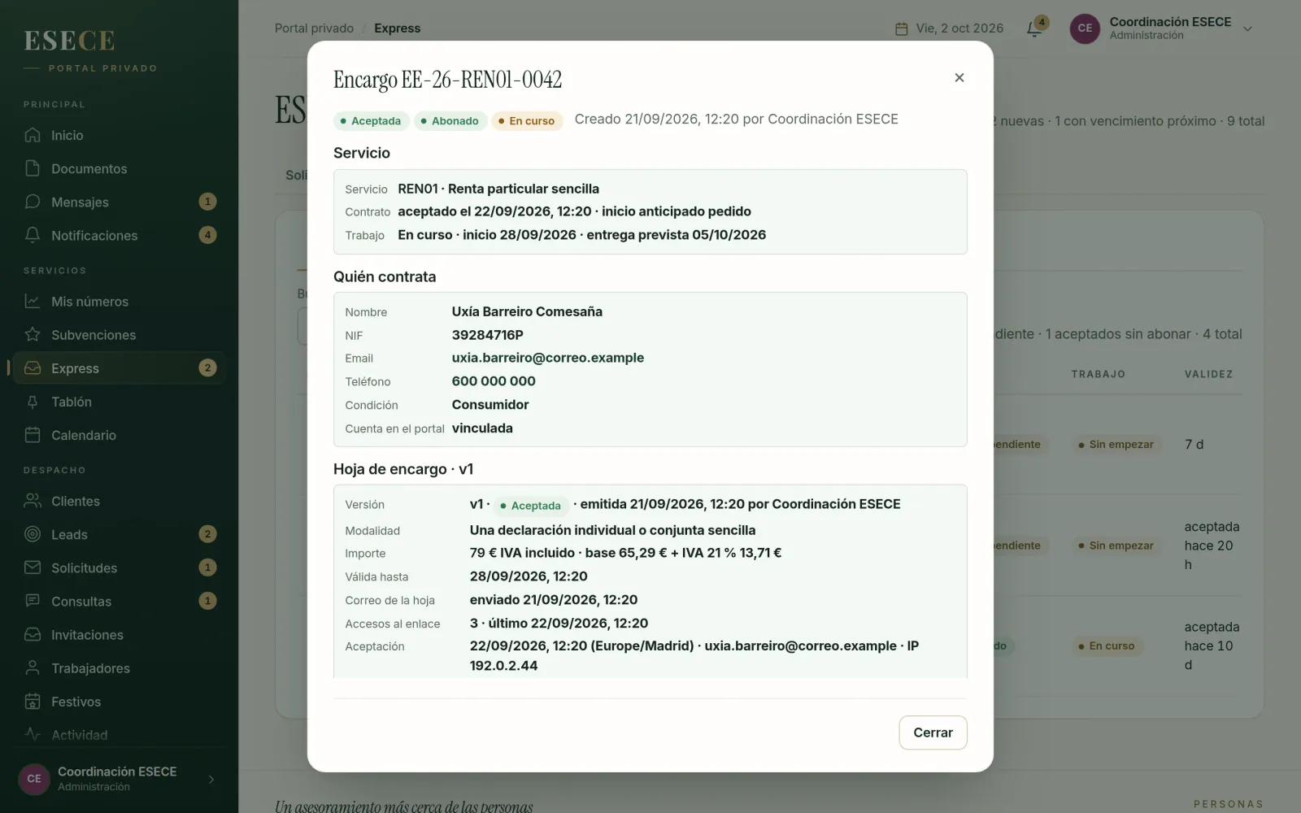1301x813 pixels.
Task: Select Express inbox icon in sidebar
Action: click(x=33, y=368)
